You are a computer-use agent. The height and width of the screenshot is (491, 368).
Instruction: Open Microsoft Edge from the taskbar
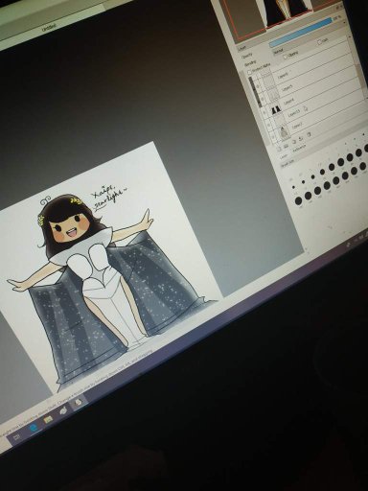pyautogui.click(x=33, y=428)
